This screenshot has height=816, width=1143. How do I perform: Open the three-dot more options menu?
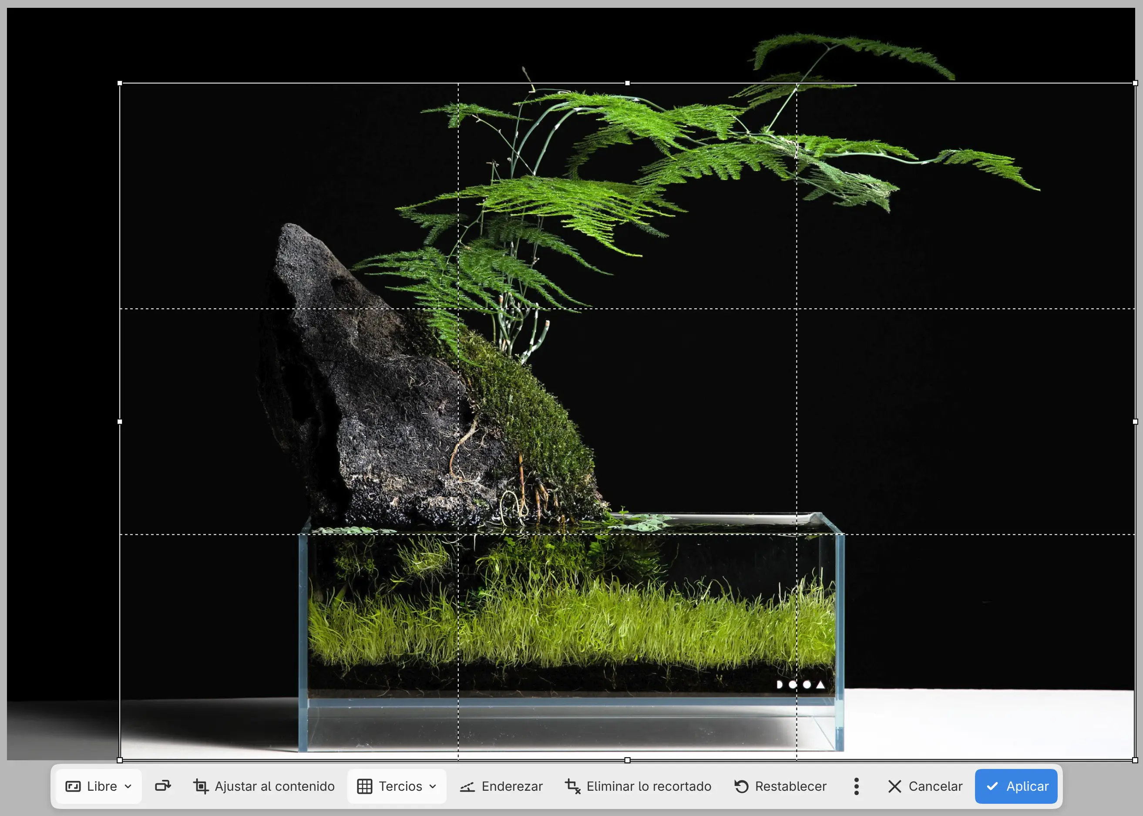coord(856,786)
